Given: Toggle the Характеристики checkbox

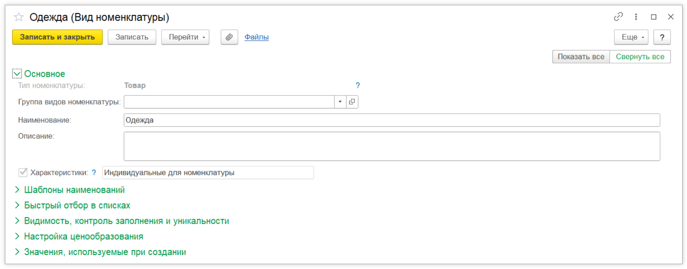Looking at the screenshot, I should pyautogui.click(x=23, y=173).
